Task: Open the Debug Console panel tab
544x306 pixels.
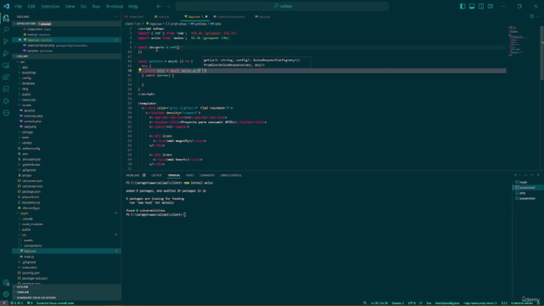Action: [x=230, y=175]
